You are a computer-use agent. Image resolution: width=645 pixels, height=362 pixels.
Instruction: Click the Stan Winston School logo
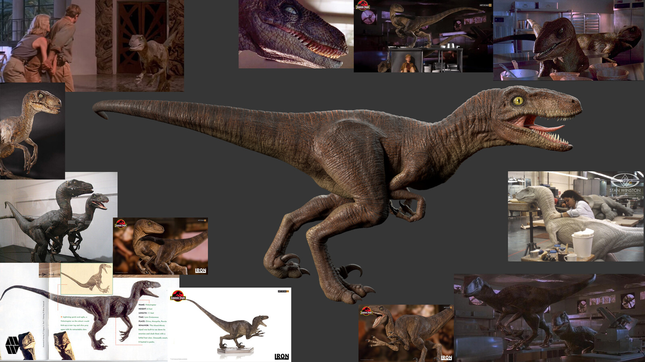[625, 185]
